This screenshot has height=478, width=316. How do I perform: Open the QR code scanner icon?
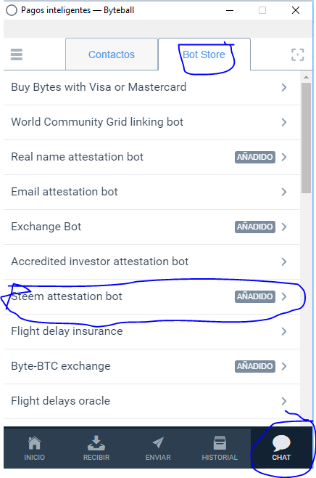click(297, 54)
